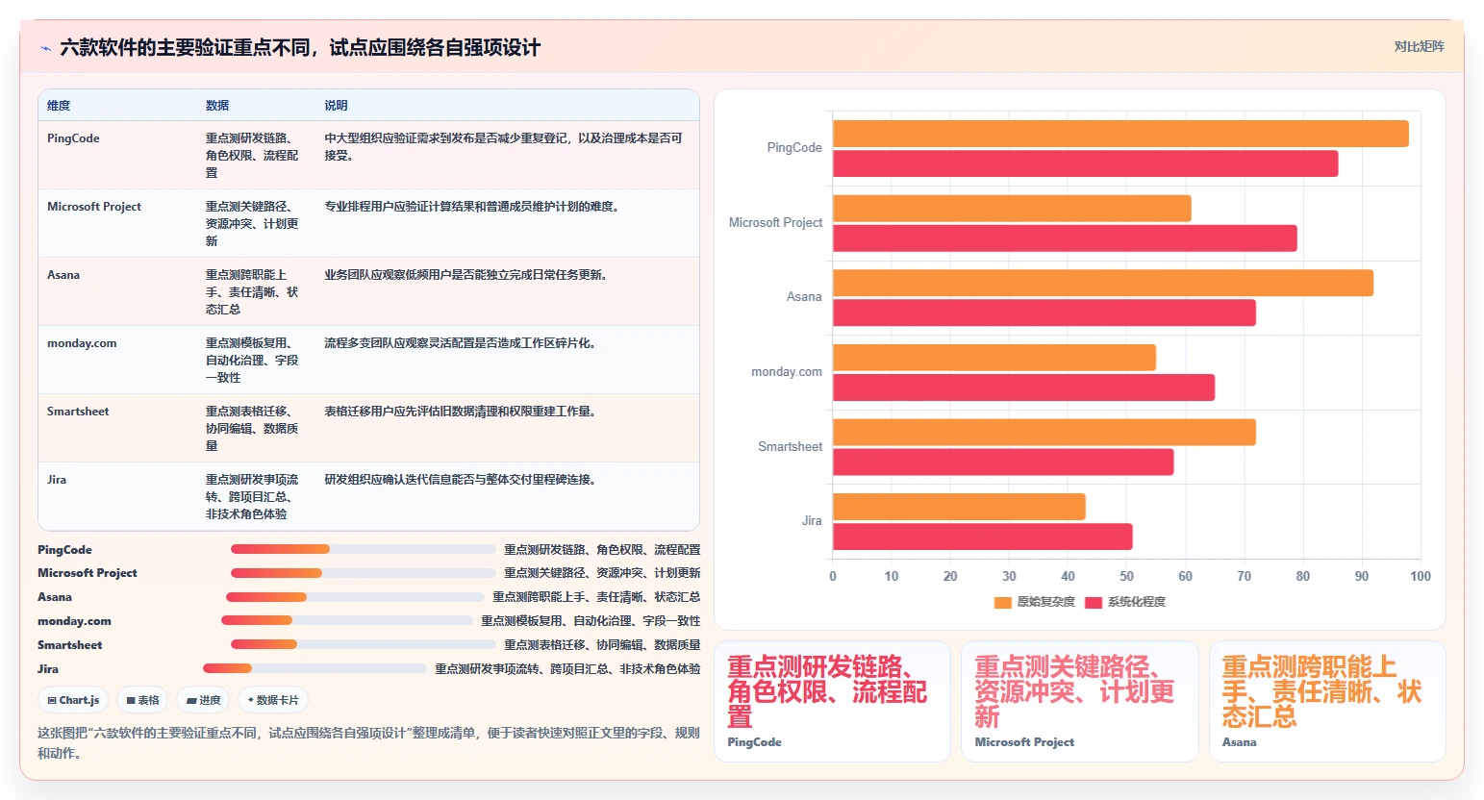Click the Chart.js chip
The width and height of the screenshot is (1484, 800).
(73, 700)
